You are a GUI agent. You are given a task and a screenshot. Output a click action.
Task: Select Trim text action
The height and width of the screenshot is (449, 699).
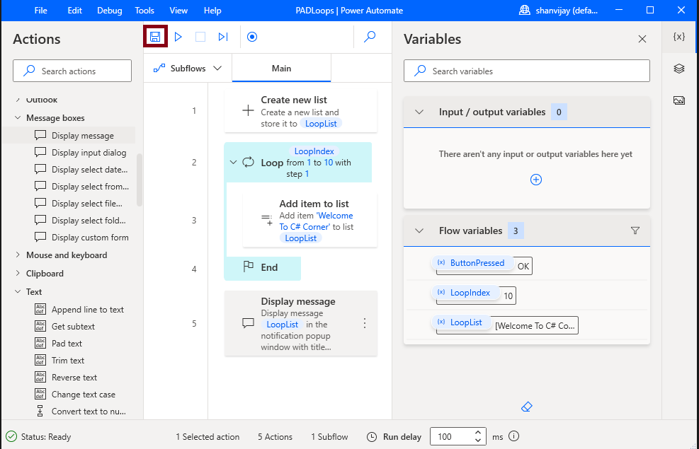pos(59,360)
